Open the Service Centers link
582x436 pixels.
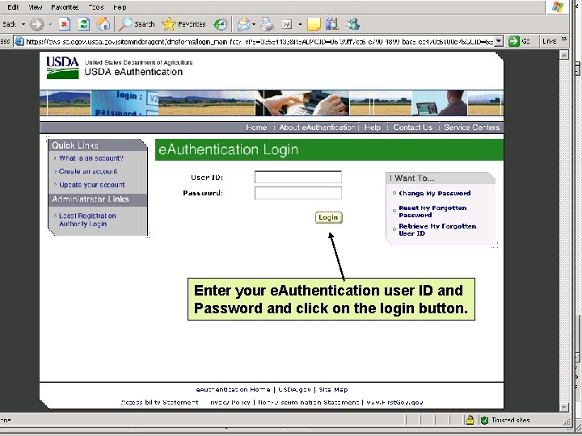pyautogui.click(x=472, y=128)
